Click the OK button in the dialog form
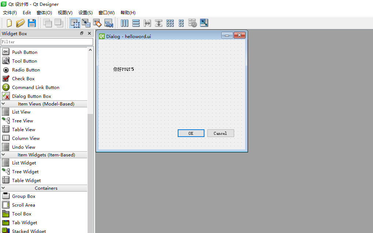 click(191, 133)
